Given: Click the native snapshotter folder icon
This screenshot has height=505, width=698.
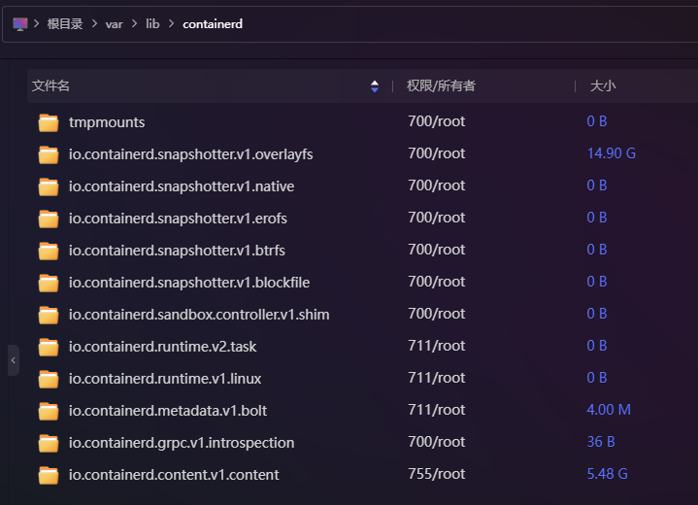Looking at the screenshot, I should coord(49,186).
